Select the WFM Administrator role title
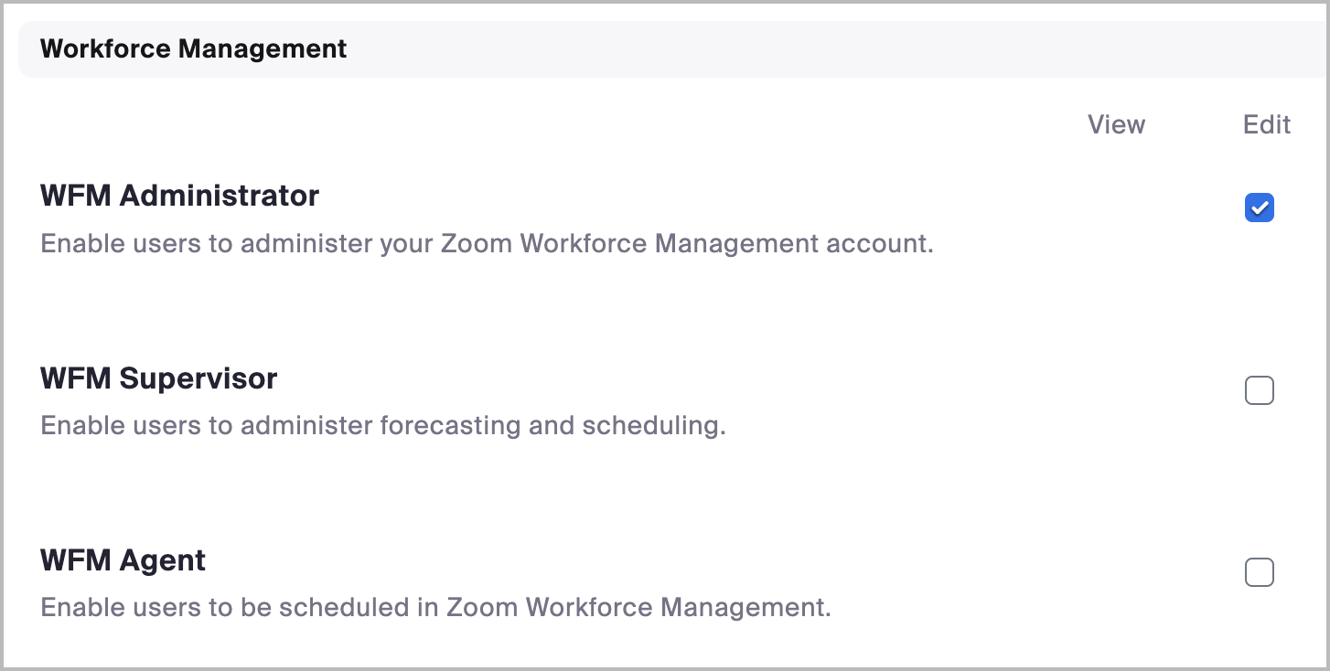 coord(179,196)
